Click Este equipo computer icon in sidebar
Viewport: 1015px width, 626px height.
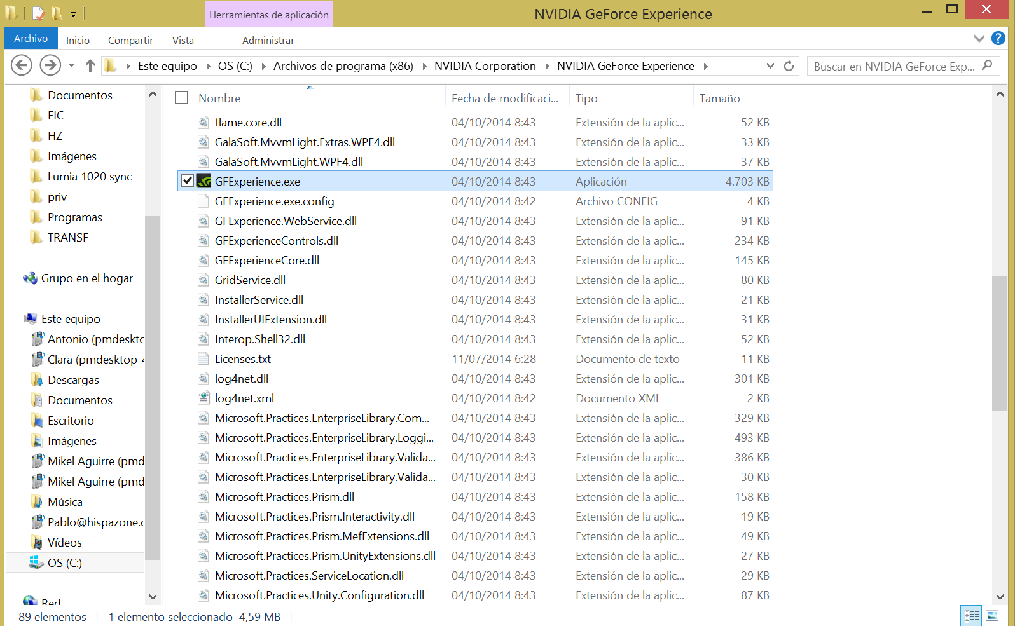click(30, 319)
